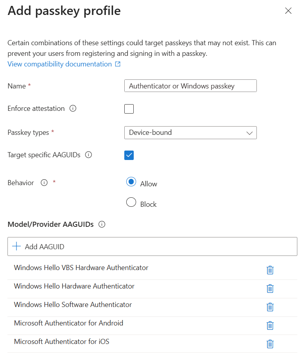
Task: Enable the Enforce attestation checkbox
Action: [129, 109]
